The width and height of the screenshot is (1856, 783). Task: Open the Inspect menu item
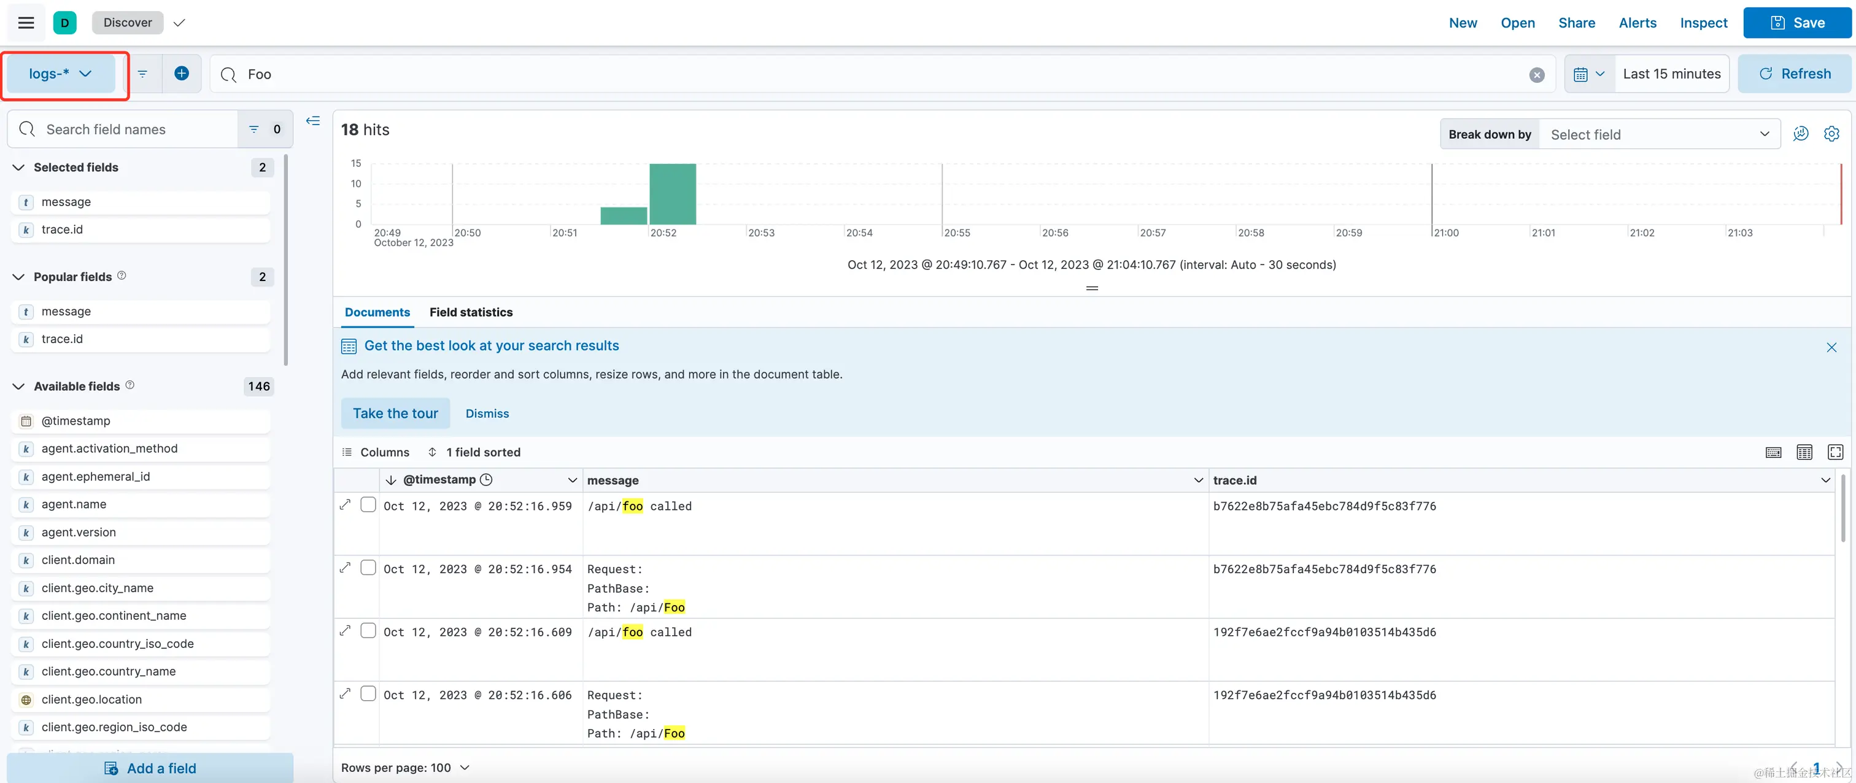[1703, 22]
